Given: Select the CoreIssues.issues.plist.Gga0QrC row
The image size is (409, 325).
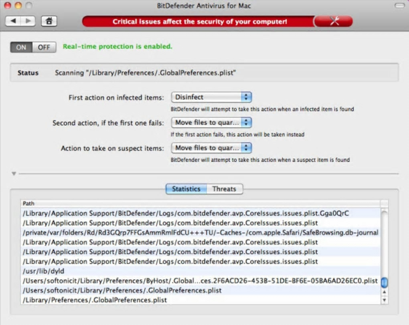Looking at the screenshot, I should coord(200,213).
